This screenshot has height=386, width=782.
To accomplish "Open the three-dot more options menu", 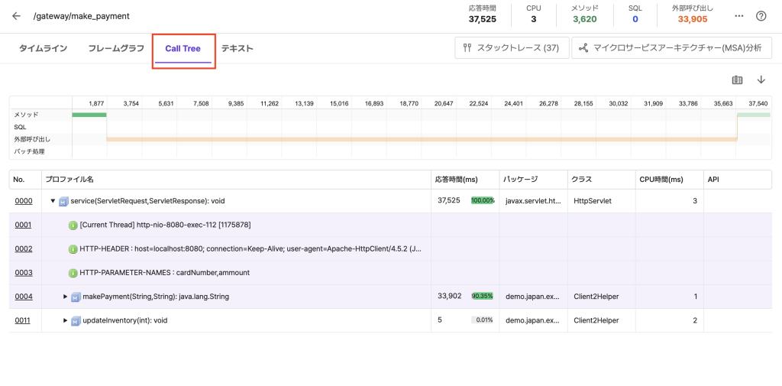I will pos(738,16).
